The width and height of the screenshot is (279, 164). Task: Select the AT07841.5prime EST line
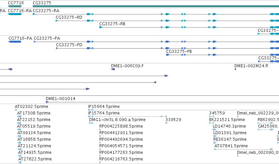pos(244,149)
